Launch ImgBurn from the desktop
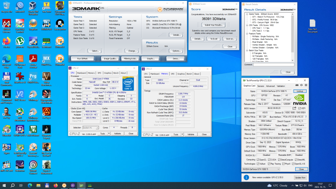Screen dimensions: 336x189 coord(33,25)
